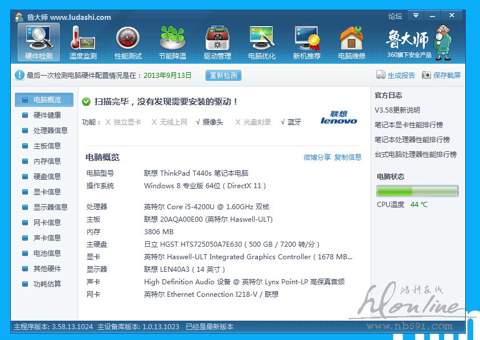Image resolution: width=480 pixels, height=340 pixels.
Task: Click the 微博分享 share link
Action: tap(317, 157)
